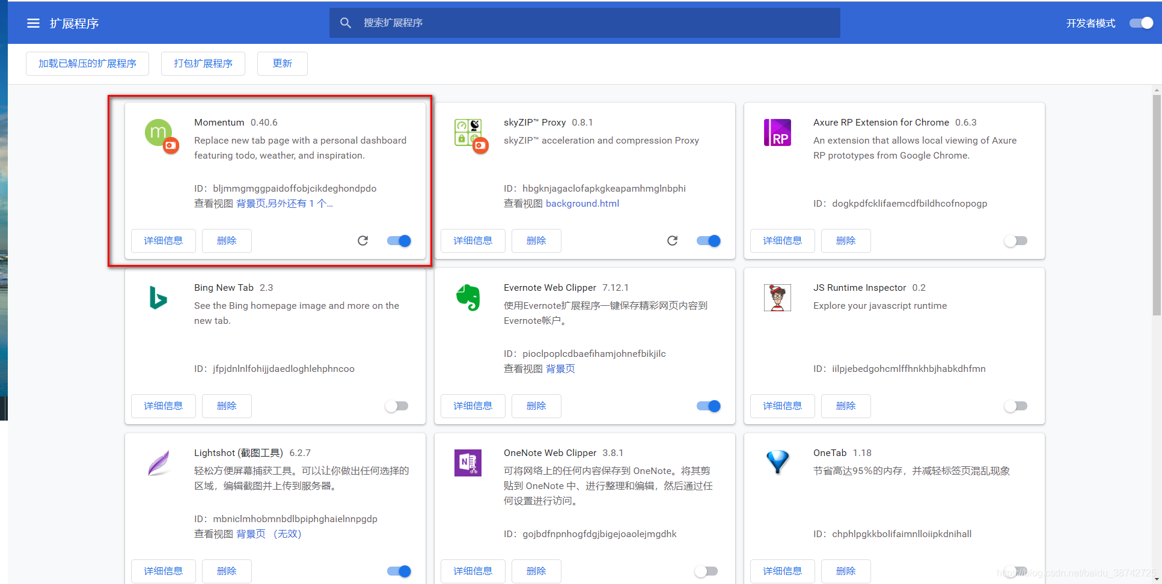The image size is (1162, 584).
Task: Click 删除 for Axure RP Extension
Action: pos(846,240)
